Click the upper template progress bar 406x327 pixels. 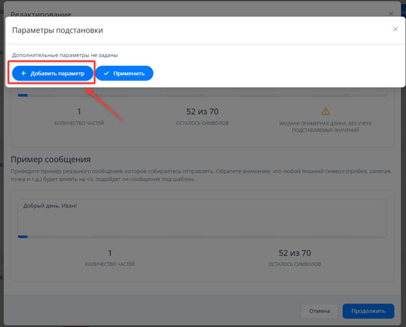pyautogui.click(x=202, y=96)
